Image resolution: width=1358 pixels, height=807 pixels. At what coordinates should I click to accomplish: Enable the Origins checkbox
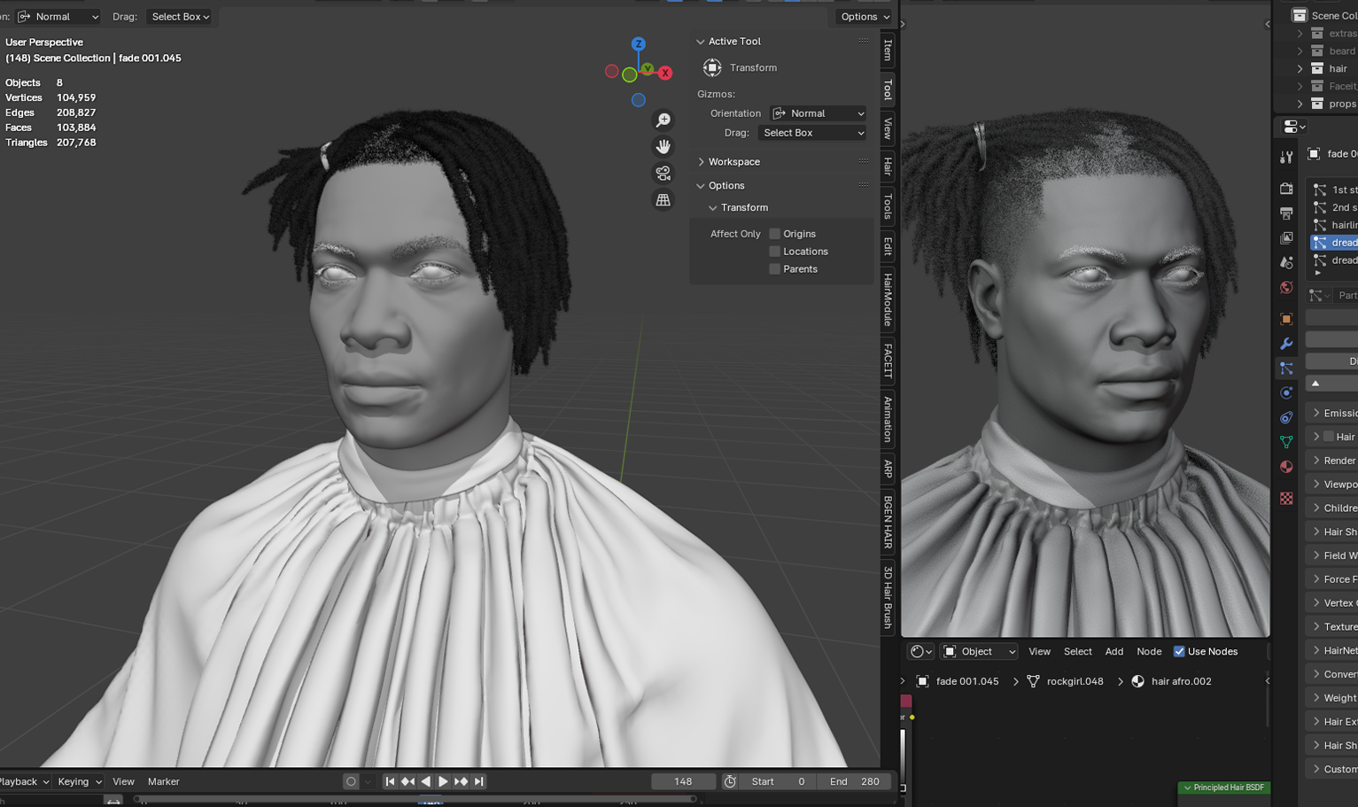click(x=774, y=234)
